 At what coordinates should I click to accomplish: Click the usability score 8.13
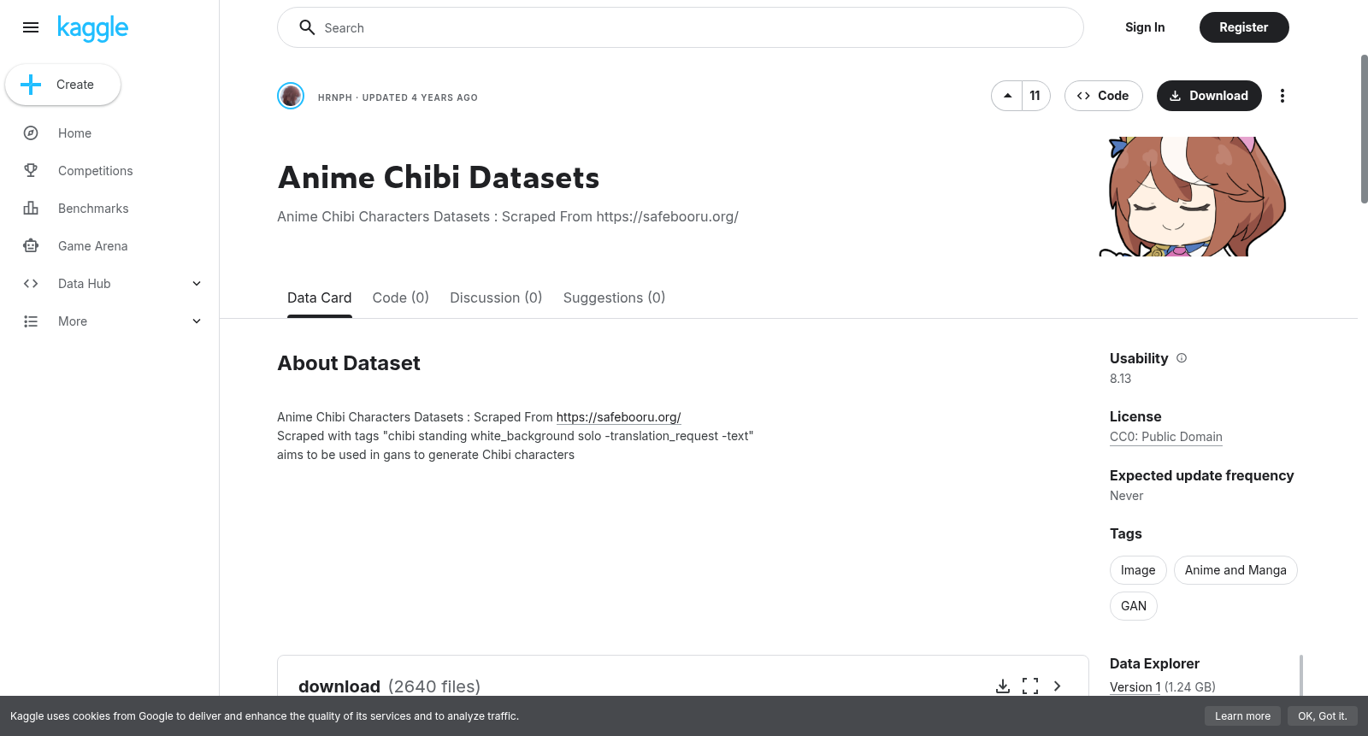click(x=1120, y=379)
